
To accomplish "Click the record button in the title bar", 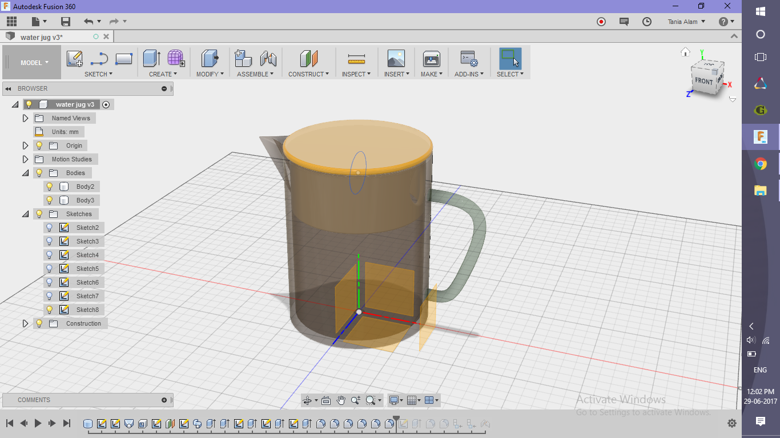I will (601, 22).
